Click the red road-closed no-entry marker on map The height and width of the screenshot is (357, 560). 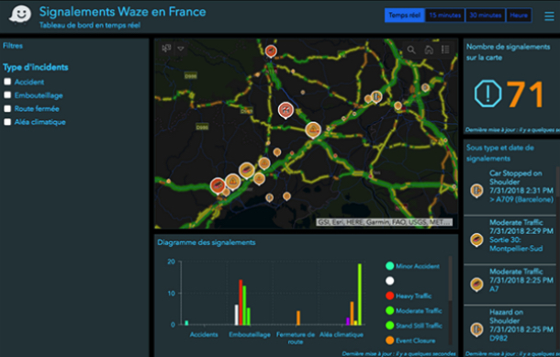coord(286,110)
